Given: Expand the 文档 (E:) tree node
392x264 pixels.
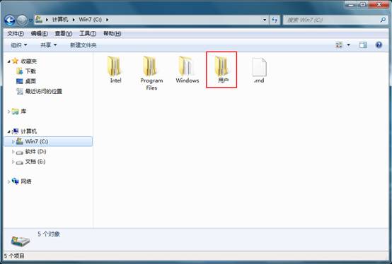Looking at the screenshot, I should pos(13,162).
